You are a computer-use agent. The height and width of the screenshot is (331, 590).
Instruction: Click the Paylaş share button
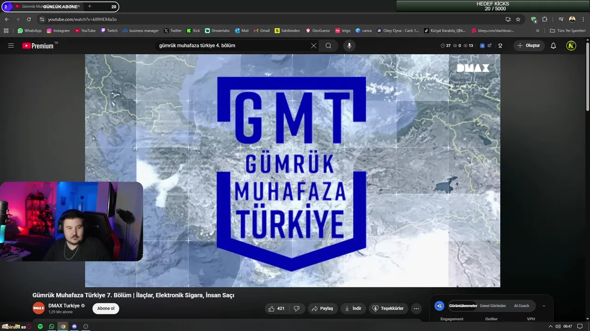pyautogui.click(x=322, y=308)
